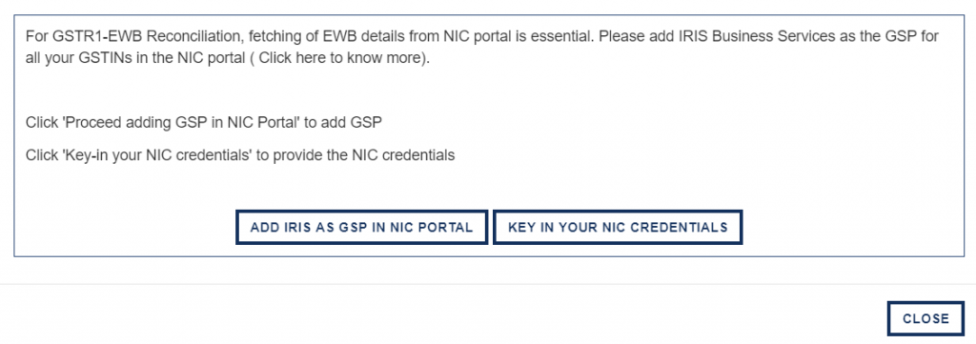Screen dimensions: 976x344
Task: Click the 'NIC portal' text in the first sentence
Action: (x=478, y=36)
